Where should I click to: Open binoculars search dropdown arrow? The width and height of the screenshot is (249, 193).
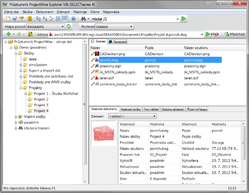(88, 19)
